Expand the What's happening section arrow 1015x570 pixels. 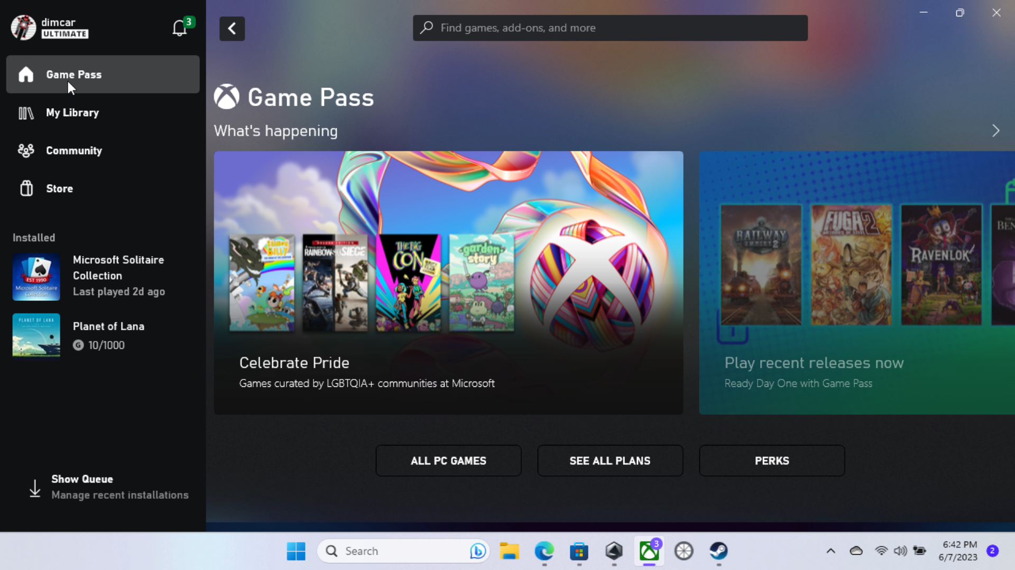995,131
